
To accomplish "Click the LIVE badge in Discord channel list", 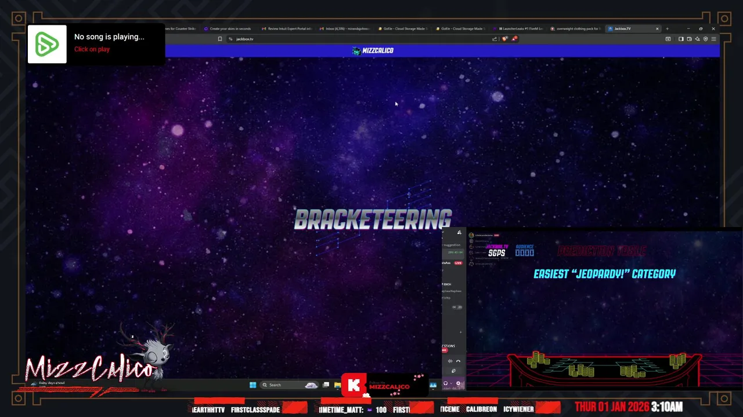I will click(459, 263).
